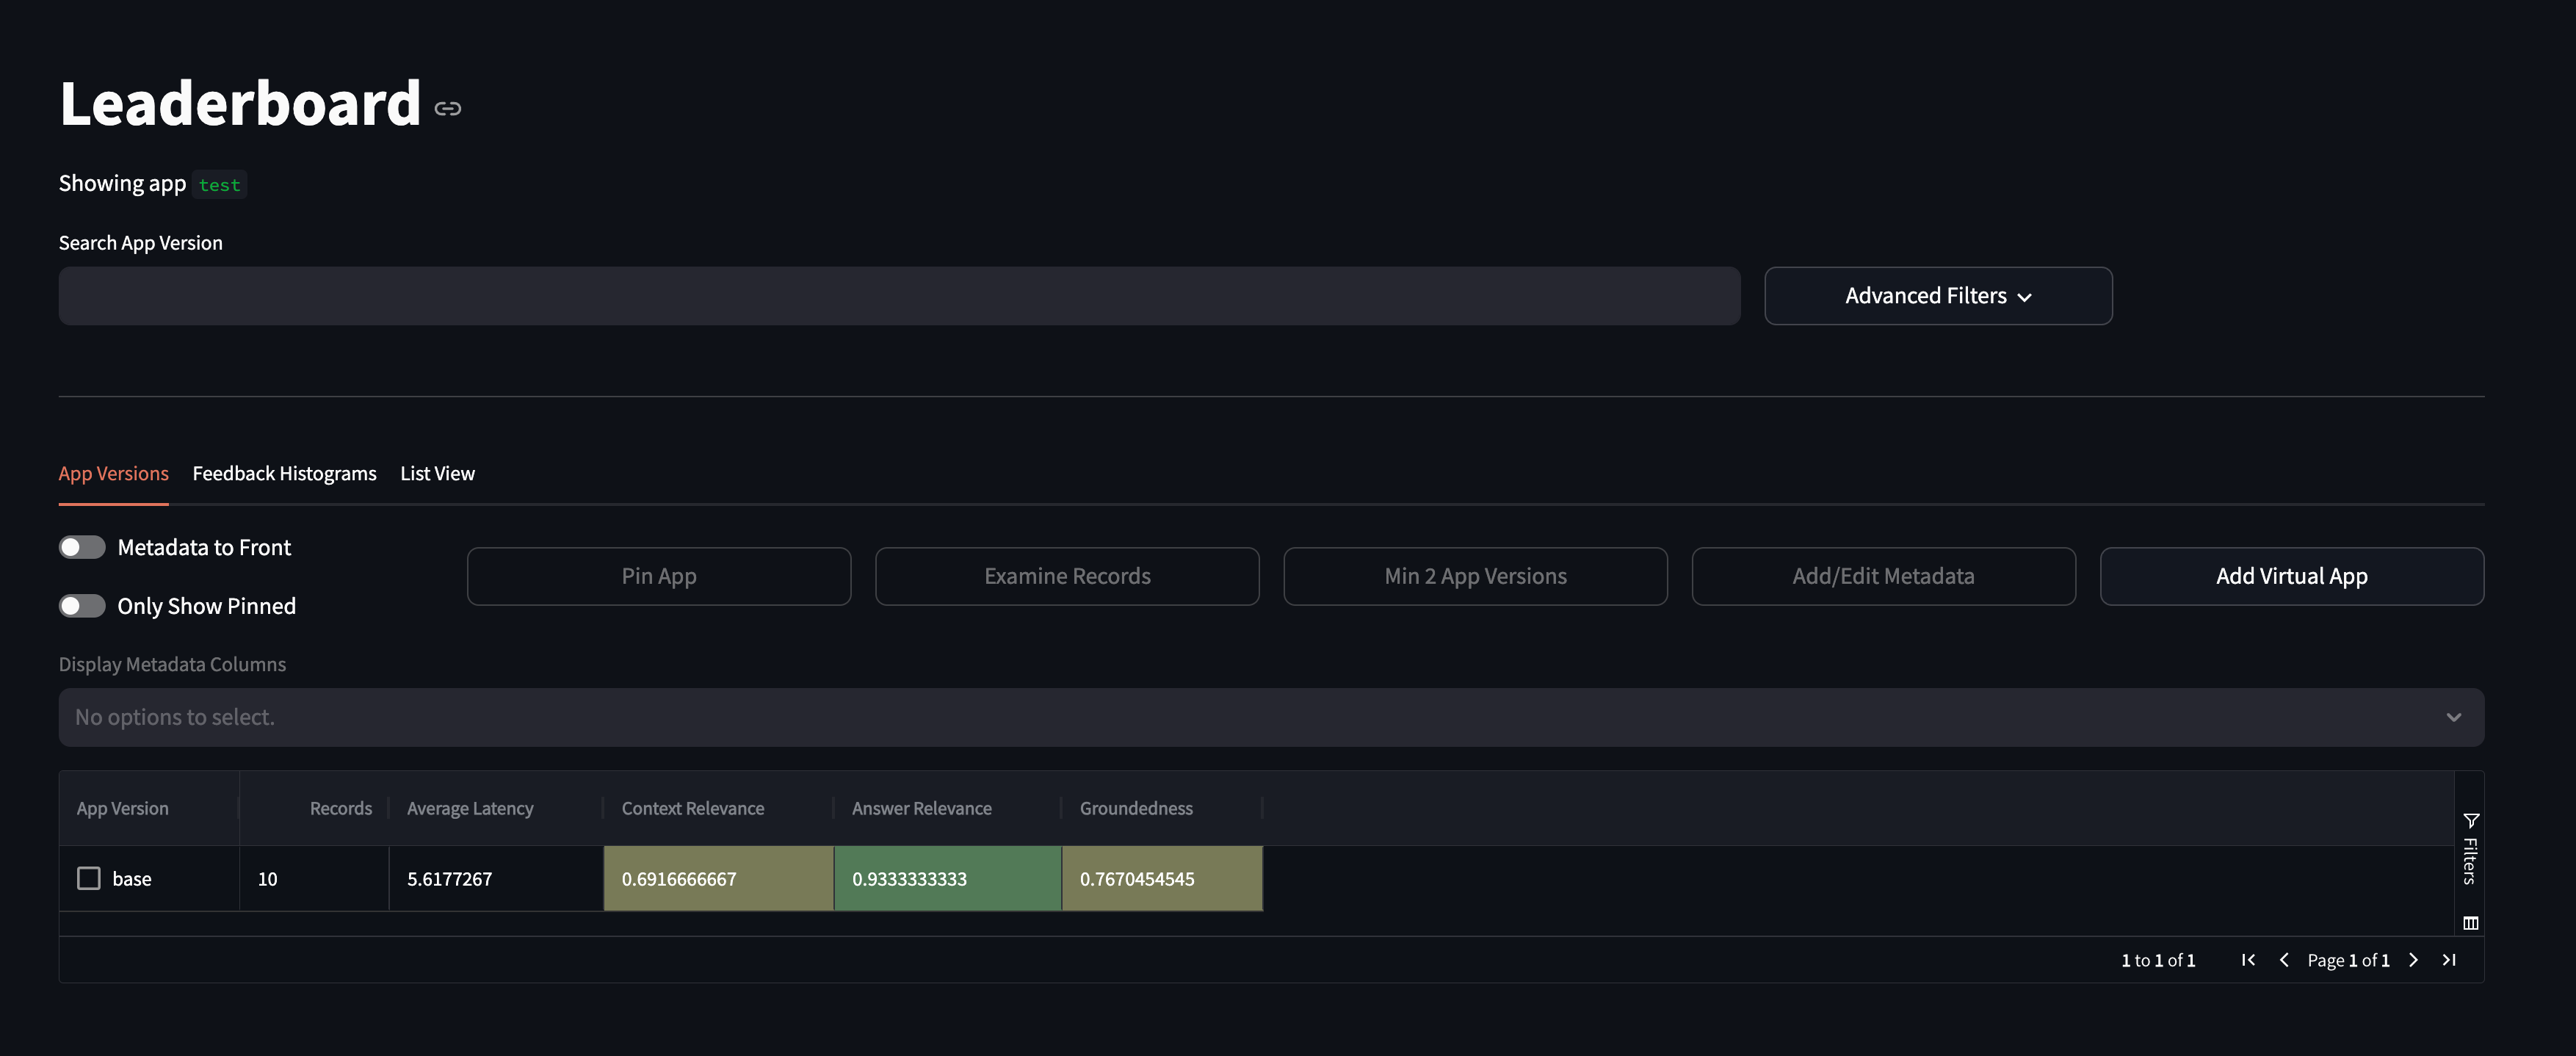Jump to last page of the table
This screenshot has height=1056, width=2576.
coord(2449,960)
